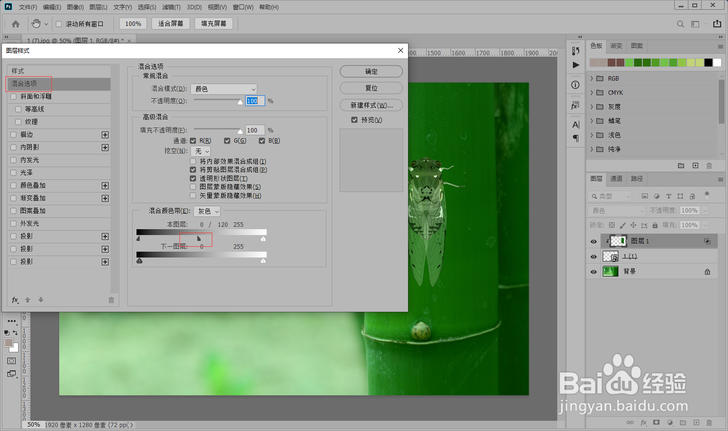Image resolution: width=728 pixels, height=431 pixels.
Task: Open the search icon at top right
Action: coord(681,24)
